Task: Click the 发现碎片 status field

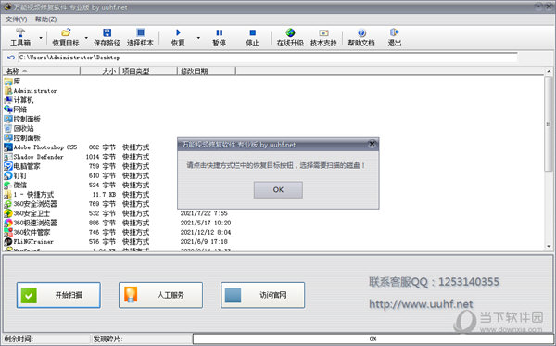Action: point(142,339)
